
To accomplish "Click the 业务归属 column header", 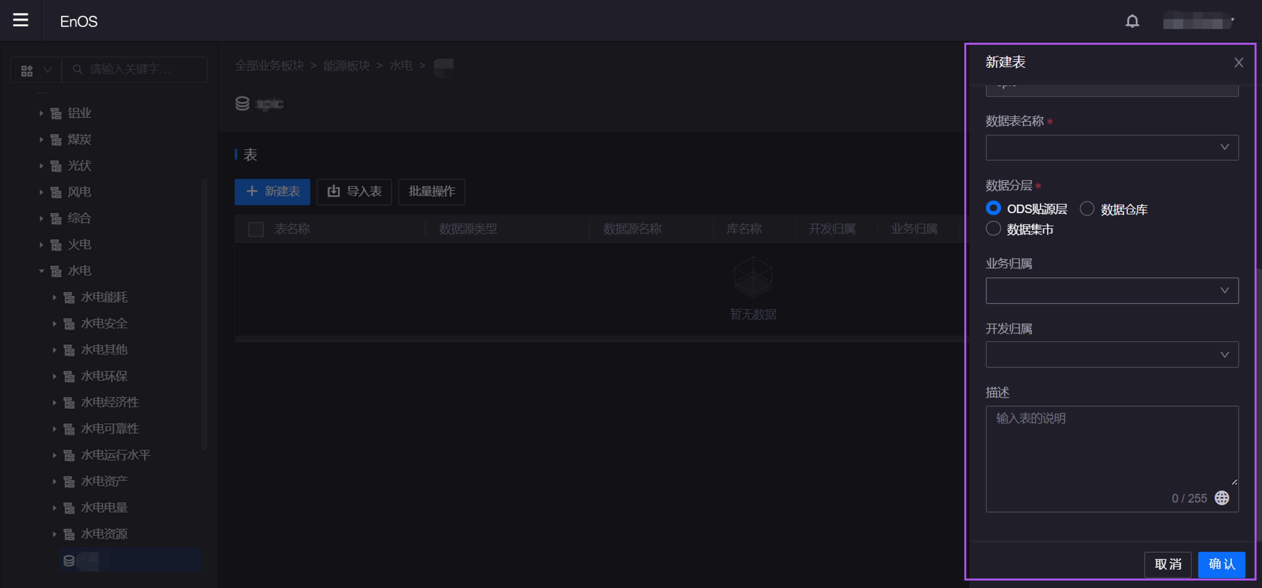I will [914, 229].
